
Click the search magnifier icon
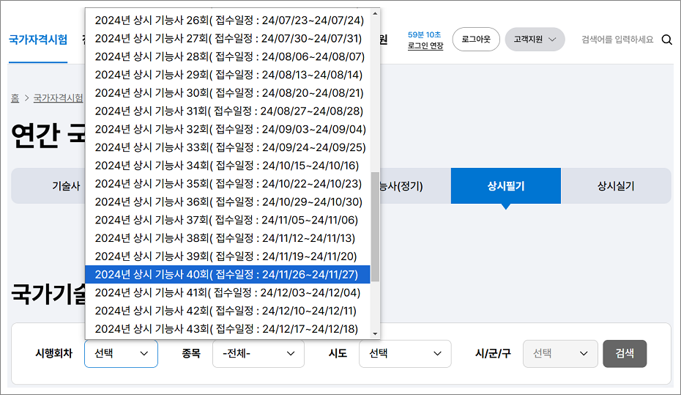coord(666,40)
